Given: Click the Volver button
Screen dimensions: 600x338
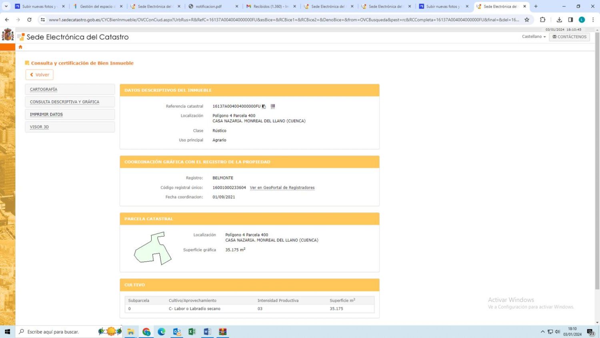Looking at the screenshot, I should tap(39, 75).
